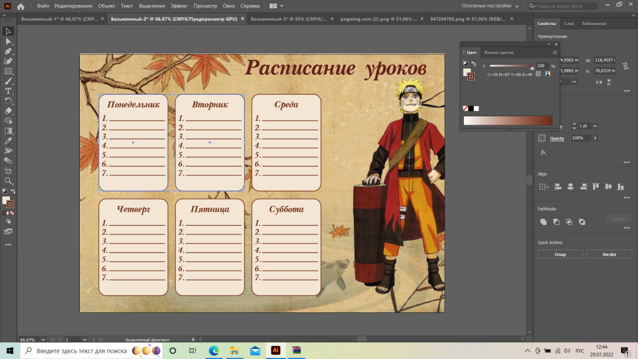Switch to the Слои panel tab
The image size is (638, 359).
pyautogui.click(x=569, y=24)
